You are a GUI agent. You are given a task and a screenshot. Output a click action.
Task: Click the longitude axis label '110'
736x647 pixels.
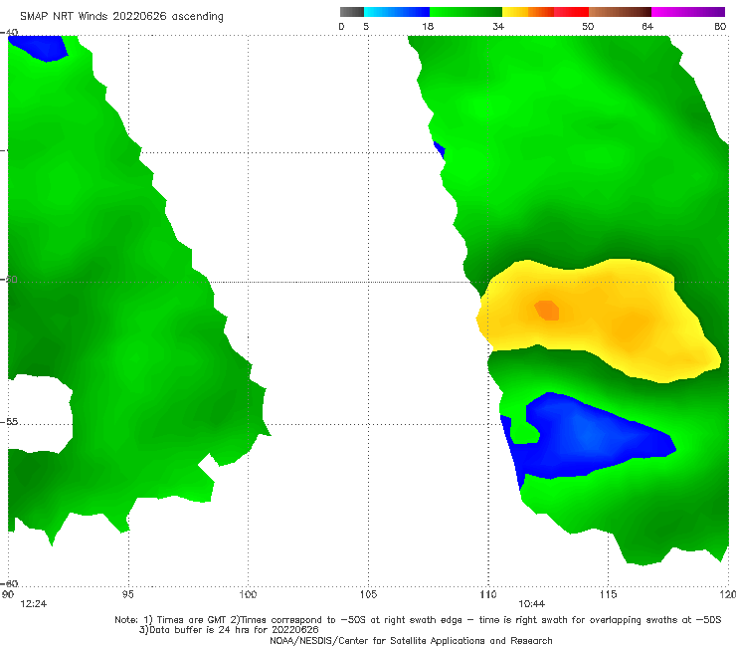click(488, 595)
